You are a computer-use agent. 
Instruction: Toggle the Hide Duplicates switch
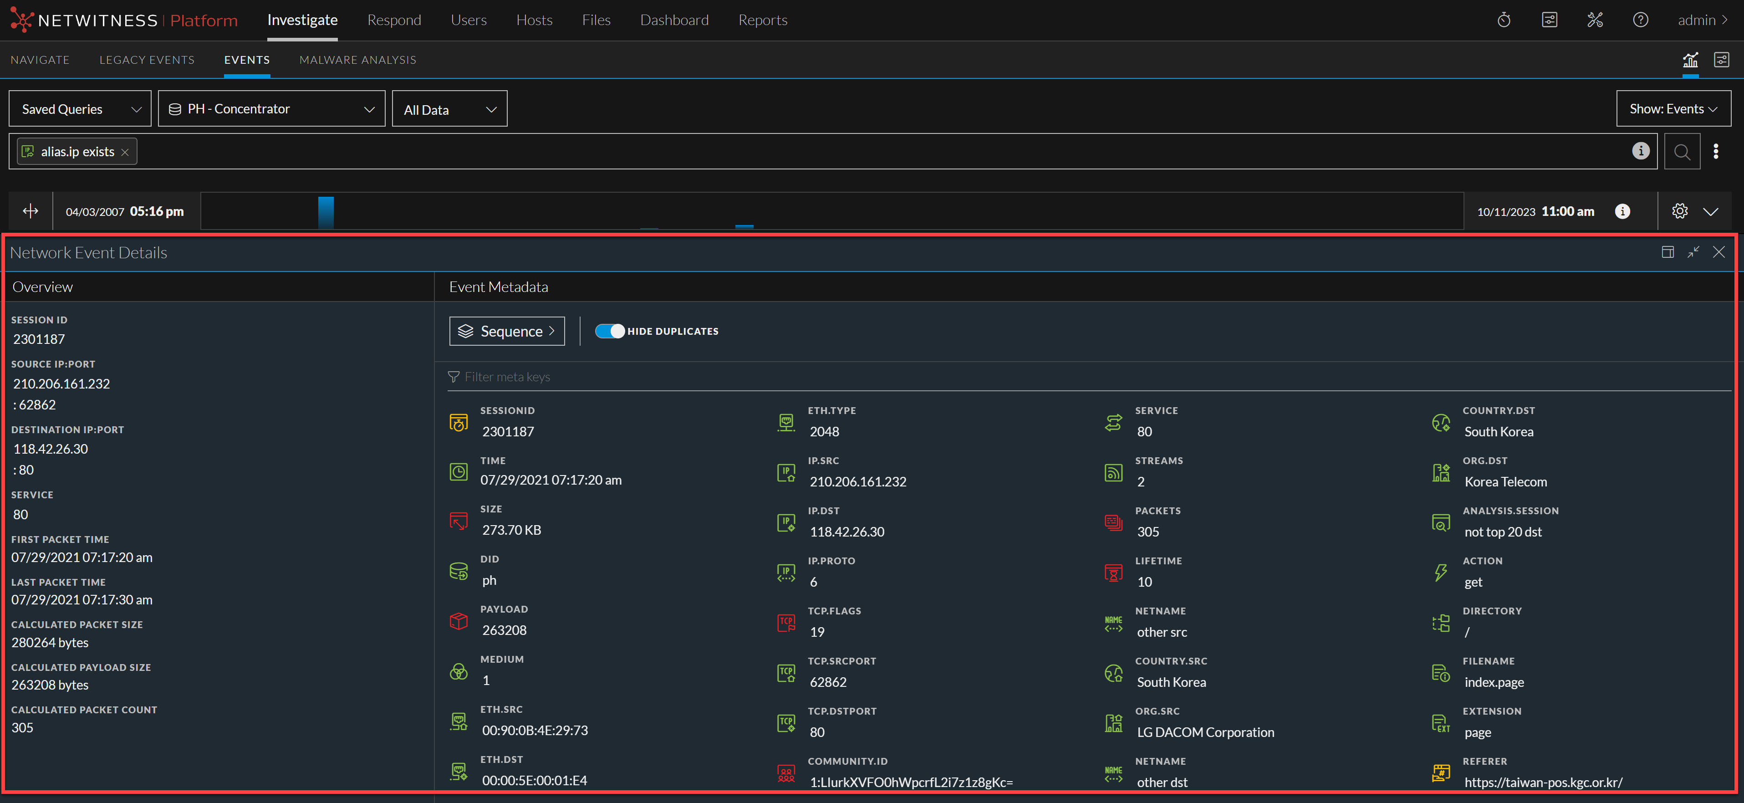[x=609, y=331]
